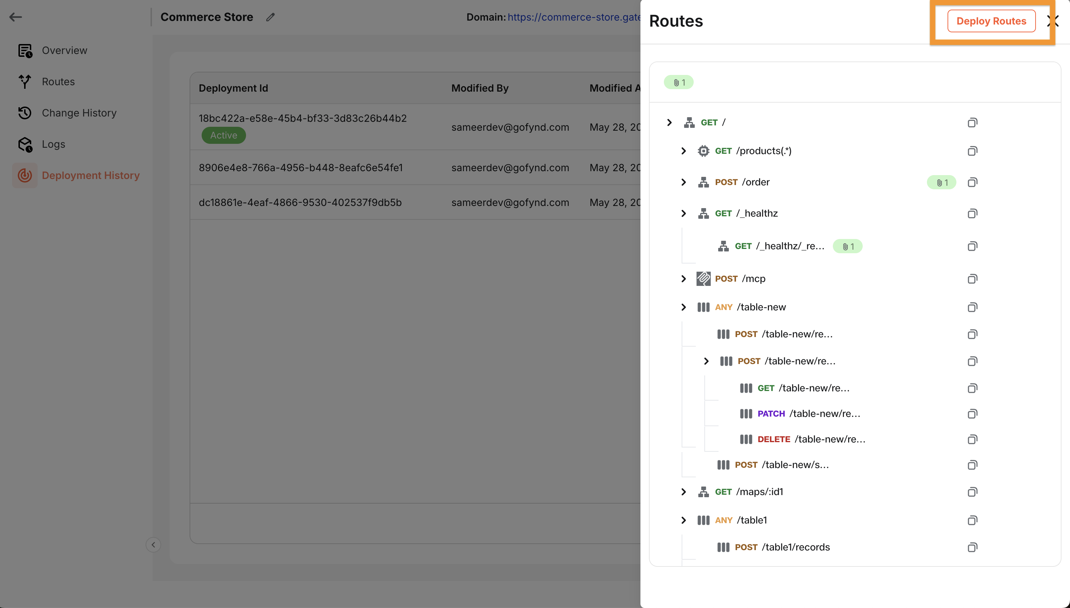Expand the nested POST /table-new/re... route
The height and width of the screenshot is (608, 1070).
click(706, 361)
